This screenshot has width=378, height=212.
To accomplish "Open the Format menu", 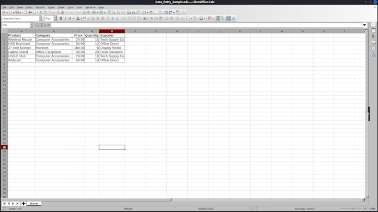I will [40, 7].
